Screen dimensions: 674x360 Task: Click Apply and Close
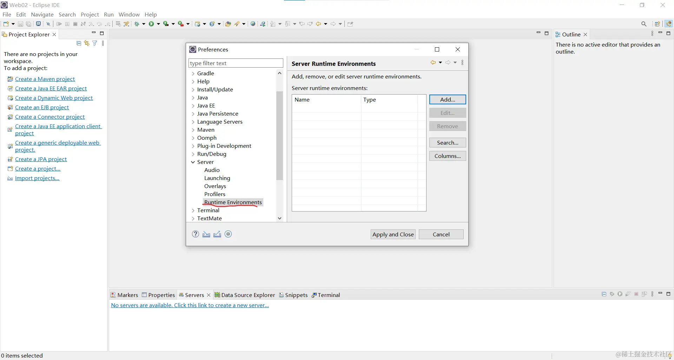(393, 234)
